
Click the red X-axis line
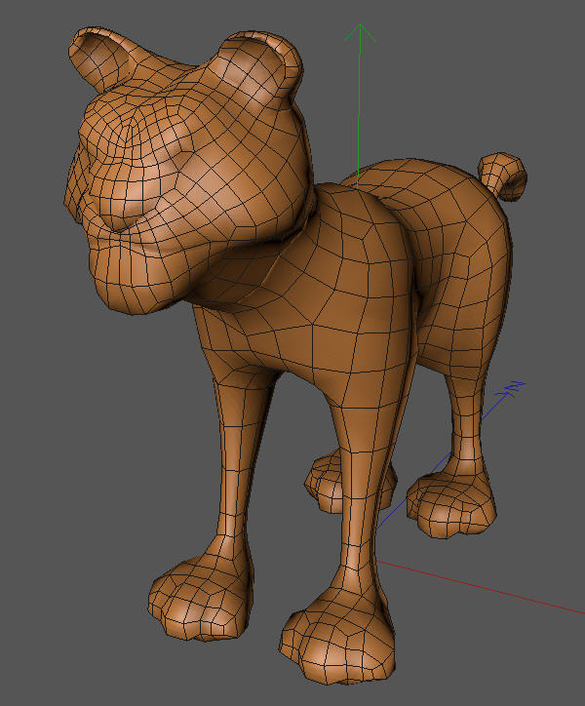coord(480,587)
